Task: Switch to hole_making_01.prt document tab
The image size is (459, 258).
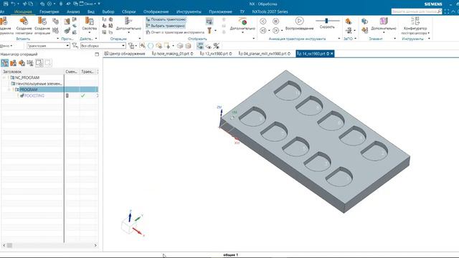Action: [172, 54]
